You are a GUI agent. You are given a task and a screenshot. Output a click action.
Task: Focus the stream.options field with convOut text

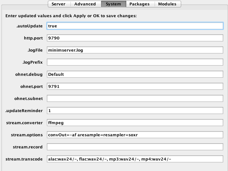pos(135,135)
